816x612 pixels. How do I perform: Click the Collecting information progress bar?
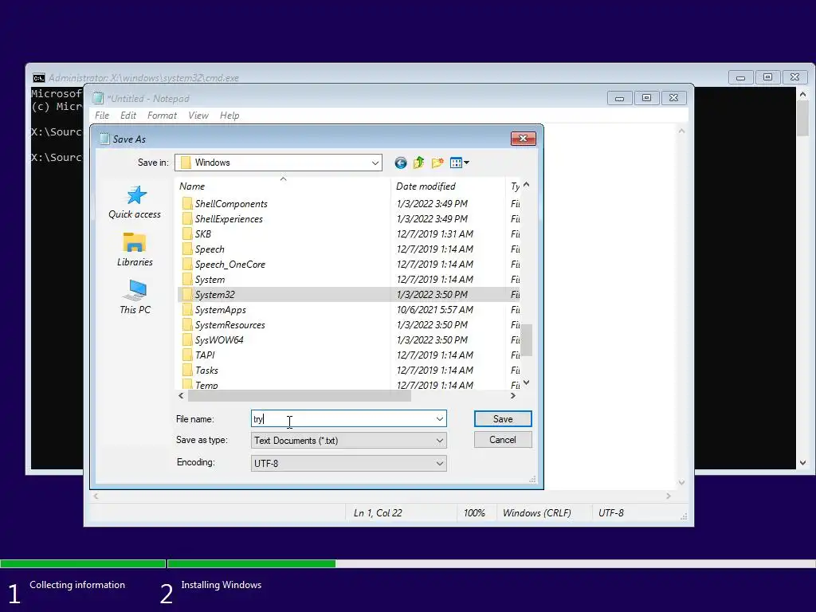coord(83,563)
